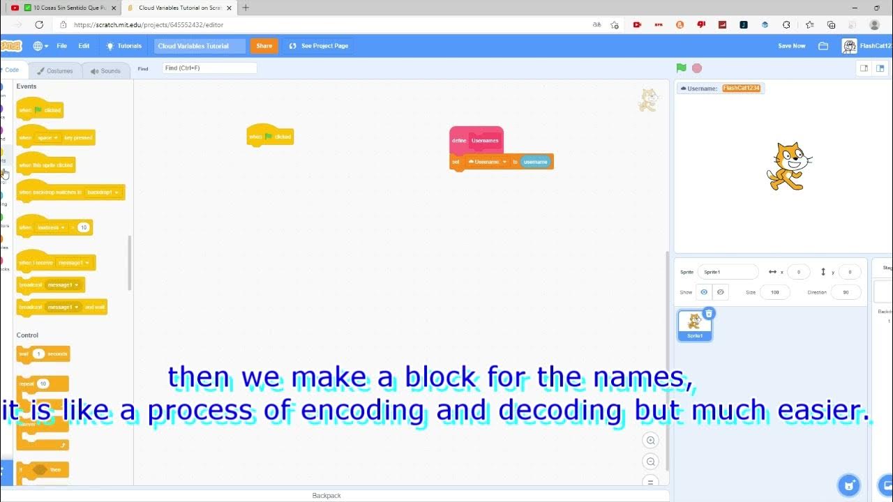Viewport: 893px width, 502px height.
Task: Open message1 dropdown in 'broadcast and wait' block
Action: pyautogui.click(x=63, y=307)
